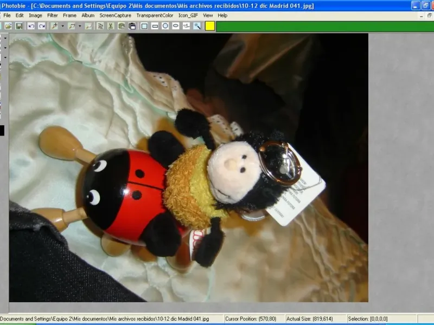Select the freehand lasso selection tool
The image size is (434, 325).
(186, 26)
